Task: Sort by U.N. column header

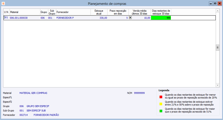Action: [6, 12]
